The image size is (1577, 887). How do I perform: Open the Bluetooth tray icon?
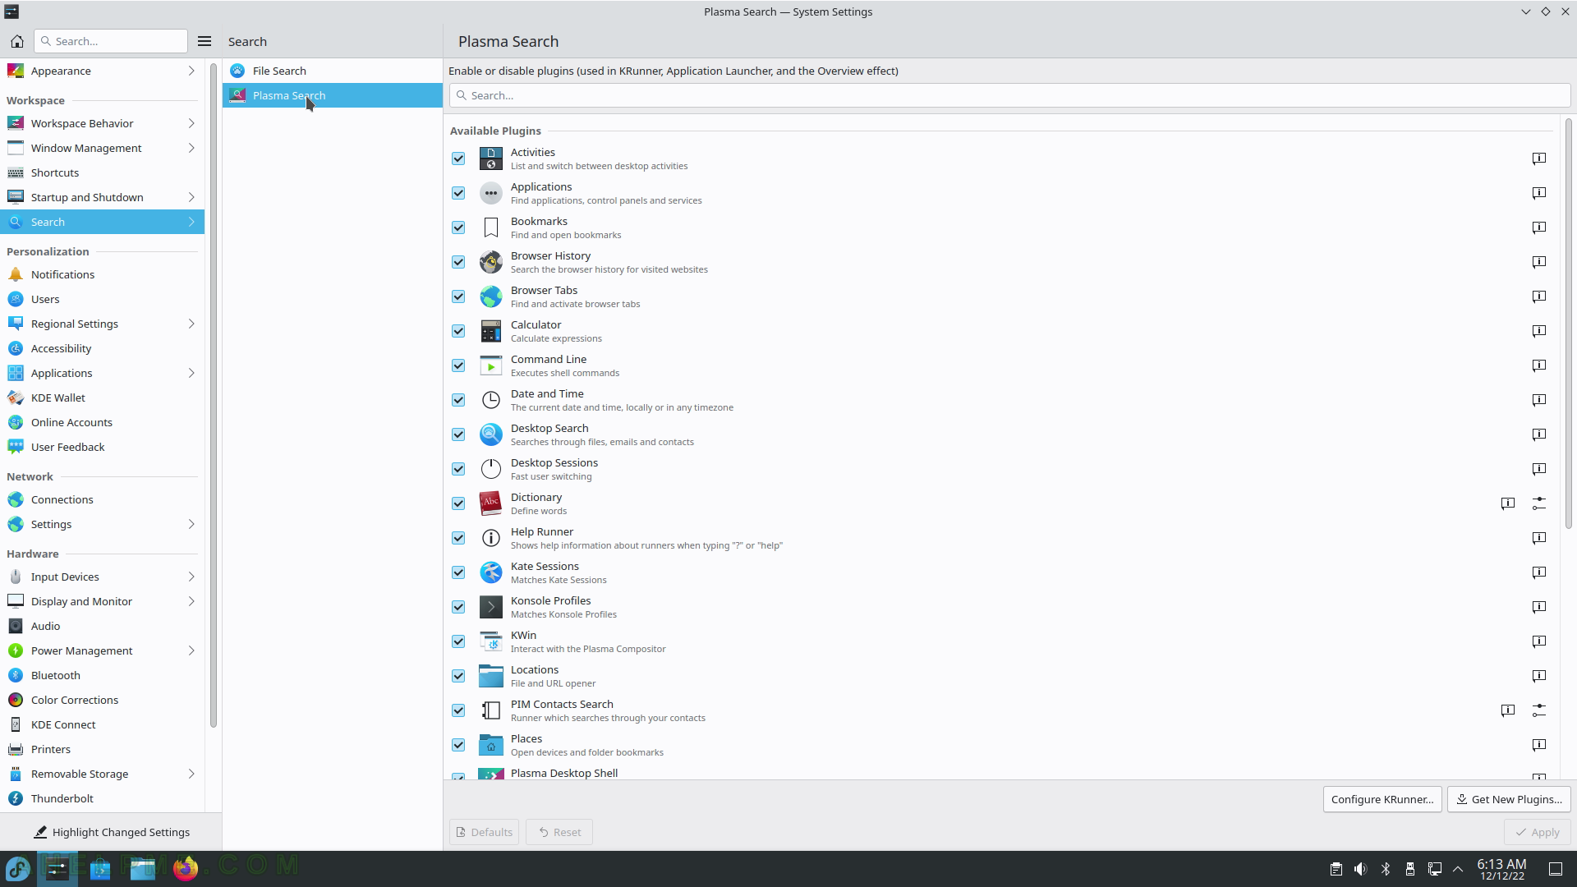(x=1386, y=869)
